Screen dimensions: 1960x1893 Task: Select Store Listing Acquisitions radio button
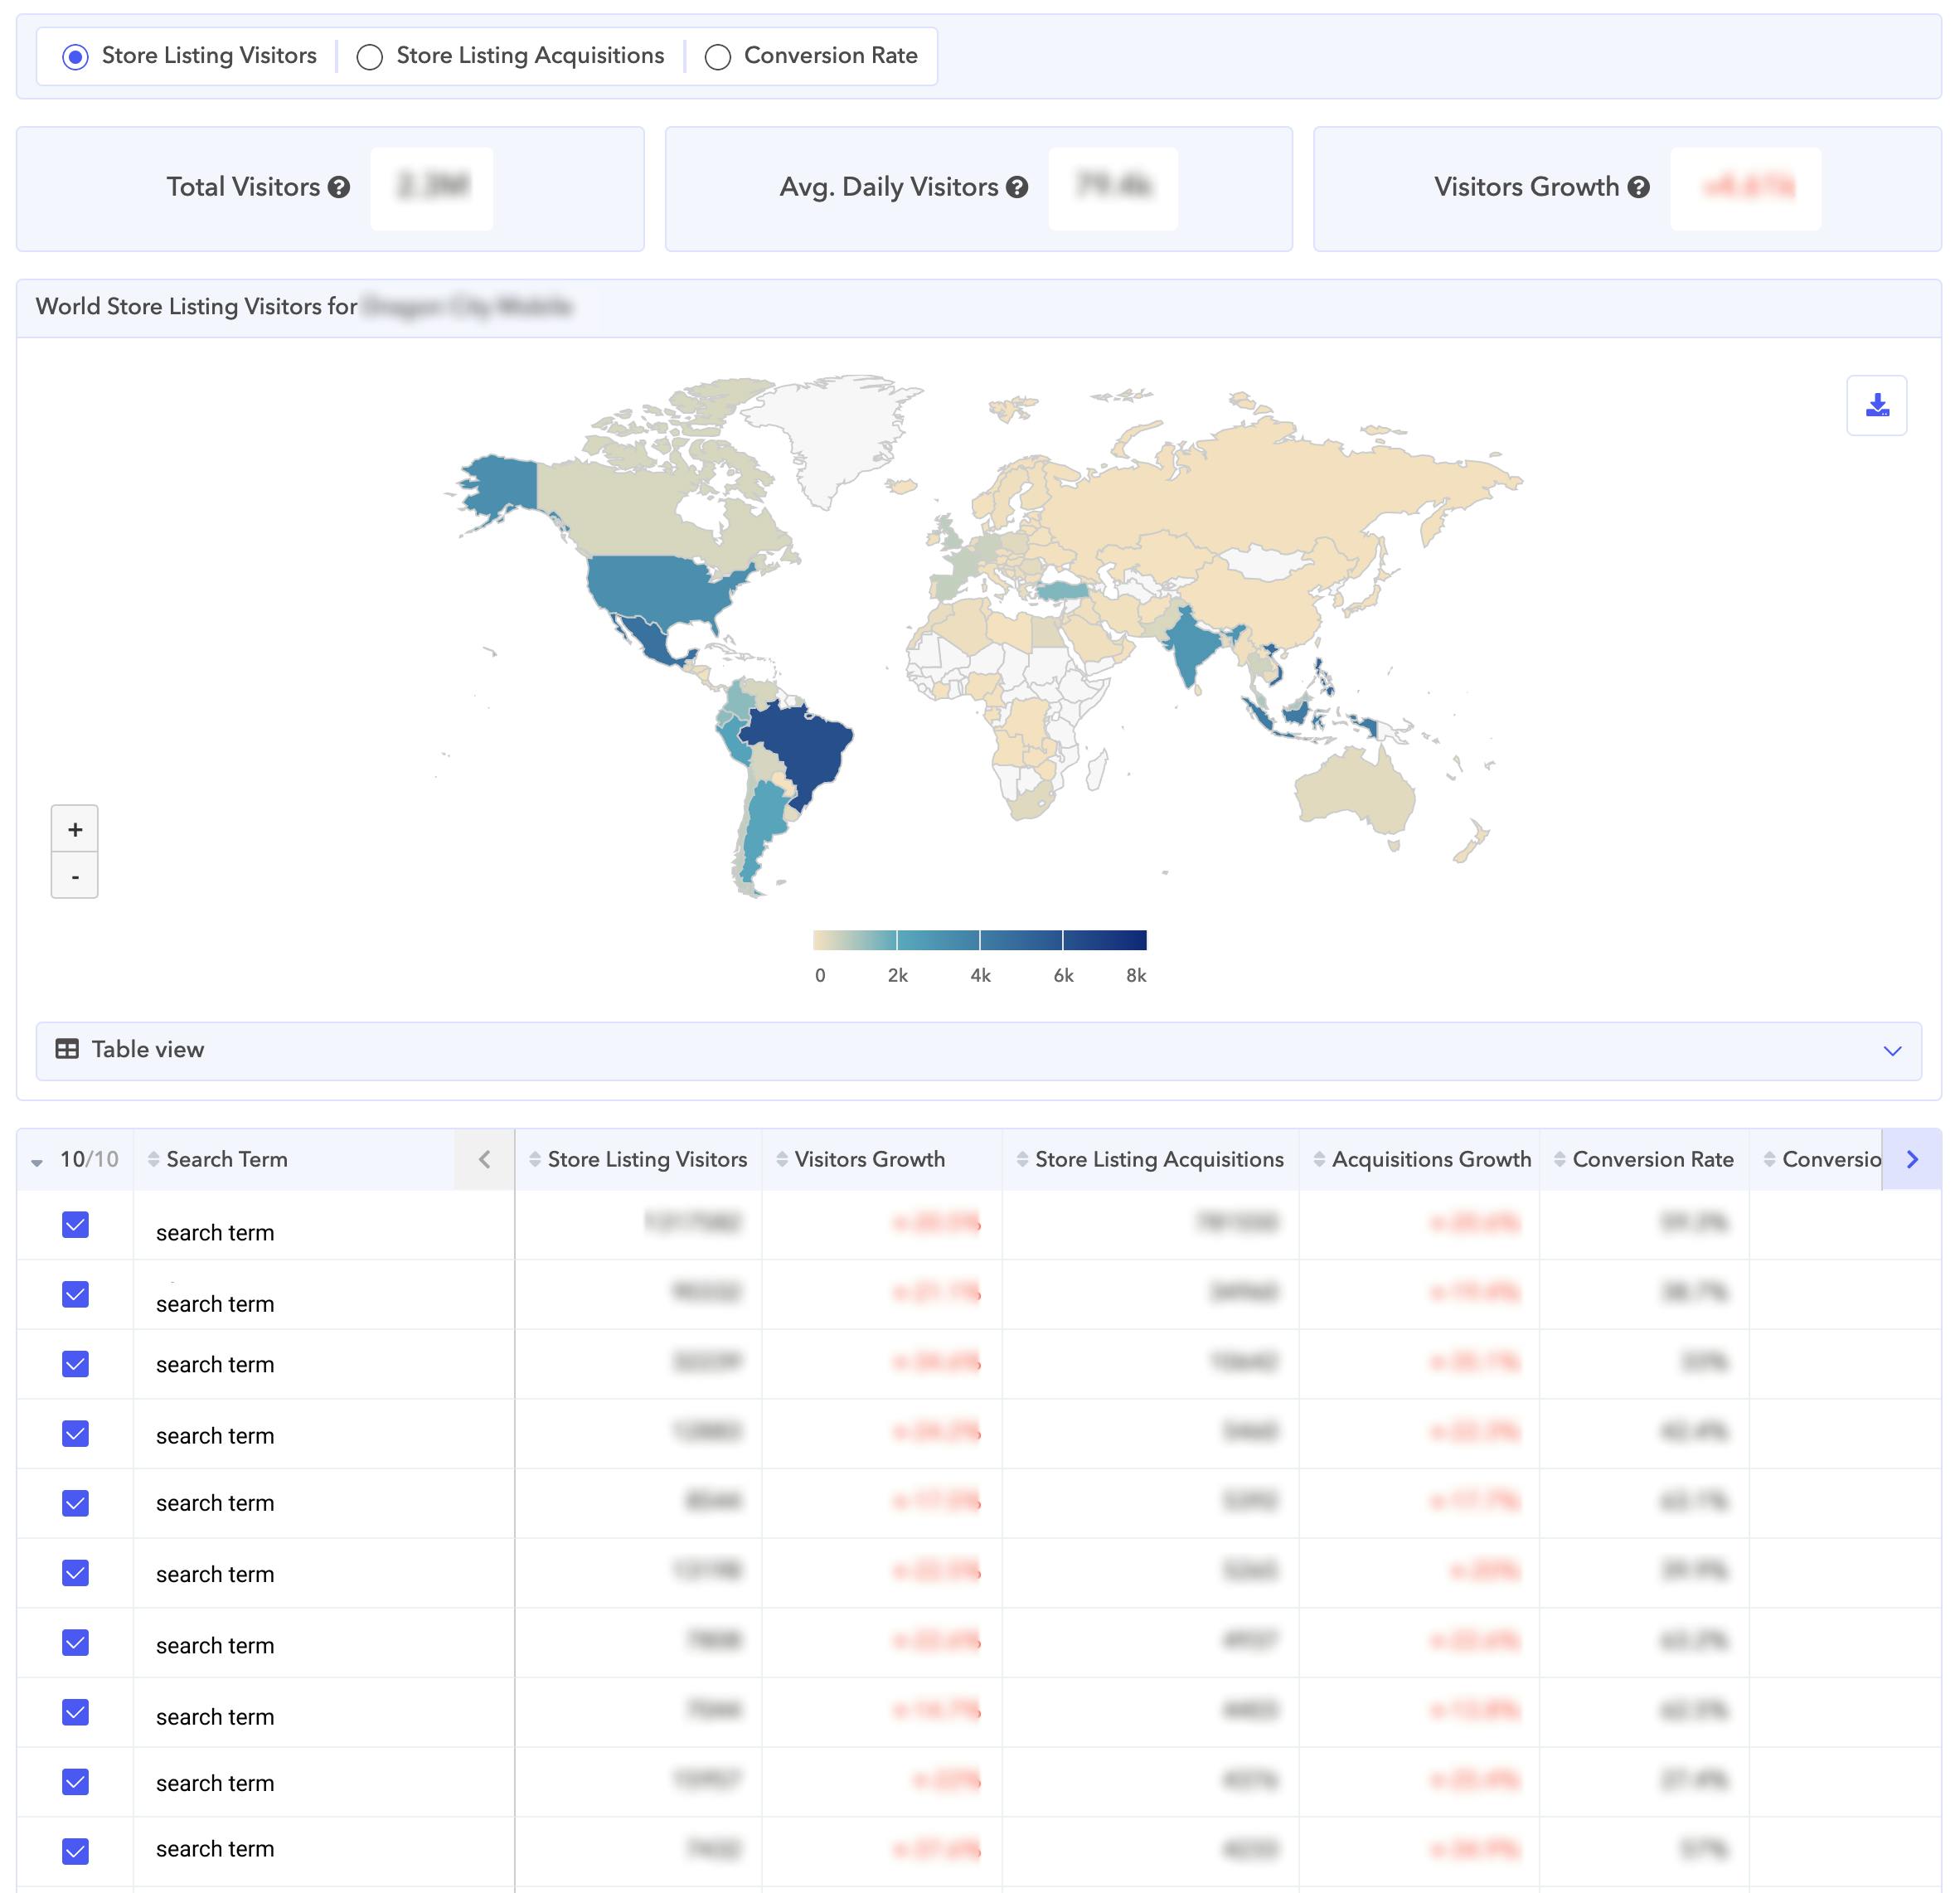[x=370, y=57]
